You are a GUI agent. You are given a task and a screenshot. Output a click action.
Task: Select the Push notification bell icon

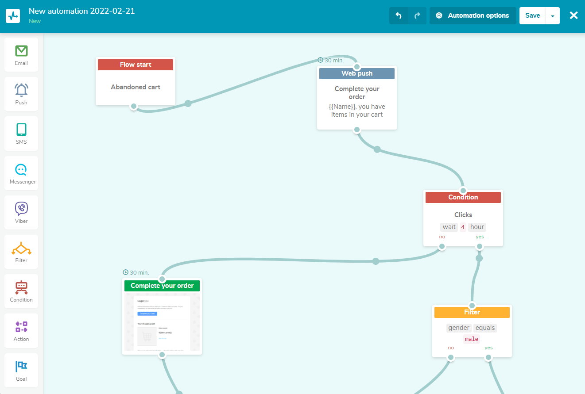(x=21, y=90)
